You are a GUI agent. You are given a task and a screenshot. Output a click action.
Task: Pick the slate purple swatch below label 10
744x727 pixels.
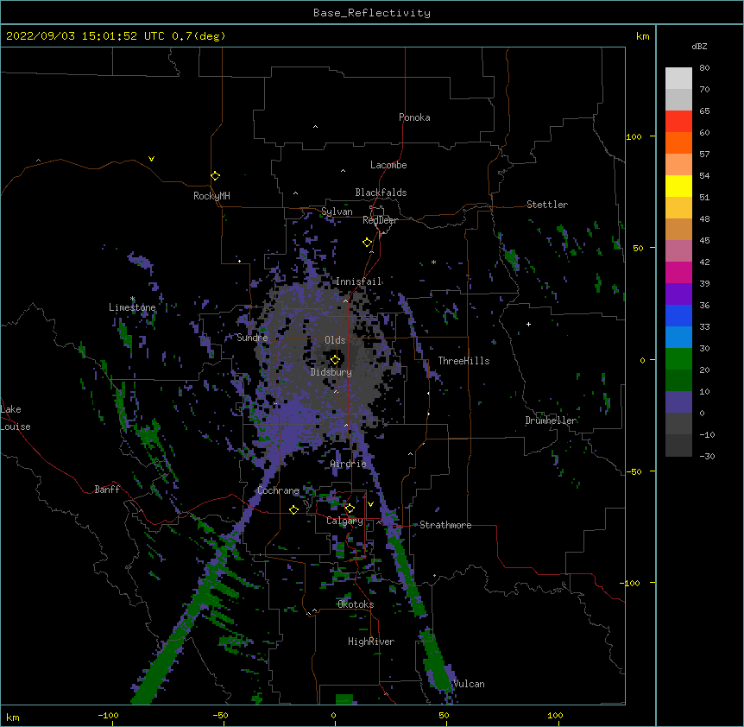[x=678, y=402]
